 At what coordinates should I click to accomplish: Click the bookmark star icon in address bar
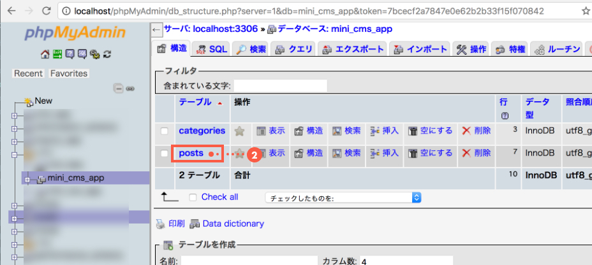[586, 11]
